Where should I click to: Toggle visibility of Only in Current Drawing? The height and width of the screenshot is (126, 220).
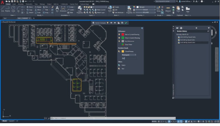pyautogui.click(x=119, y=38)
